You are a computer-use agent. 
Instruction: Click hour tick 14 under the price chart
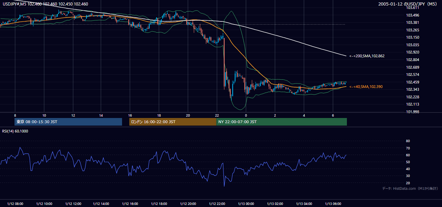click(101, 115)
